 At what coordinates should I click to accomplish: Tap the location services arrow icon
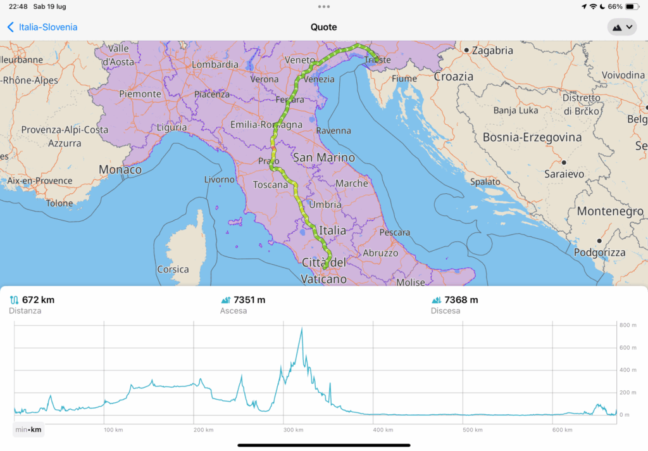pos(583,6)
